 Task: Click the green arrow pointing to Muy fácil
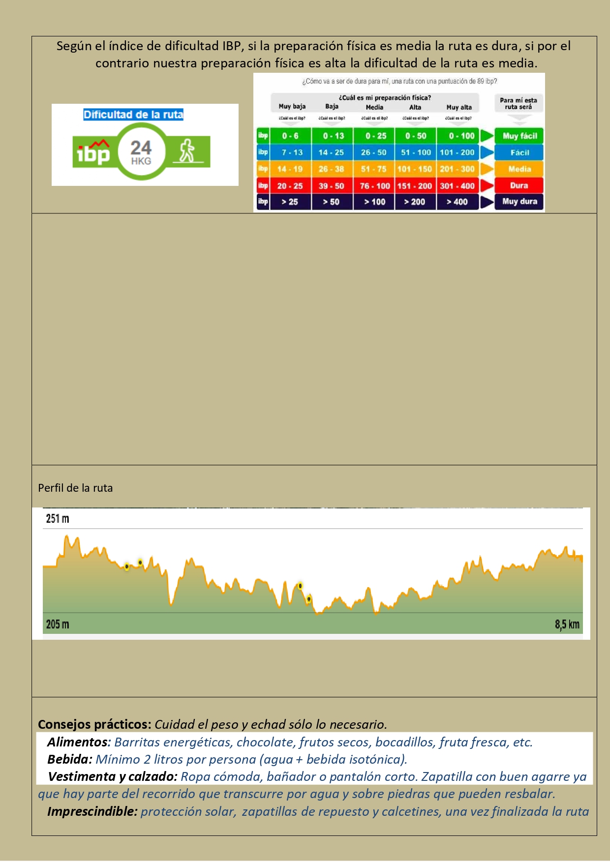pos(487,136)
